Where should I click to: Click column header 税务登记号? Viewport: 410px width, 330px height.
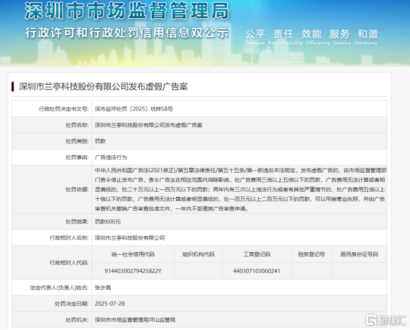coord(312,254)
